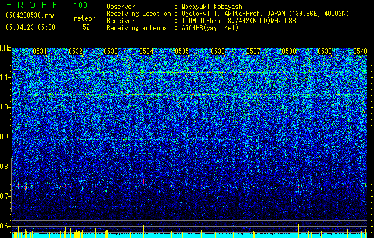Click the 0533 time marker
This screenshot has height=238, width=374.
point(111,51)
